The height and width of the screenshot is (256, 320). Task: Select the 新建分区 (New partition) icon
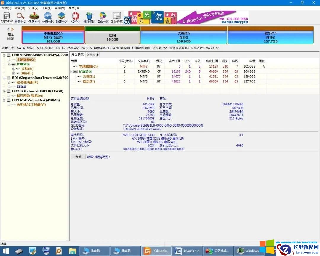tap(62, 17)
